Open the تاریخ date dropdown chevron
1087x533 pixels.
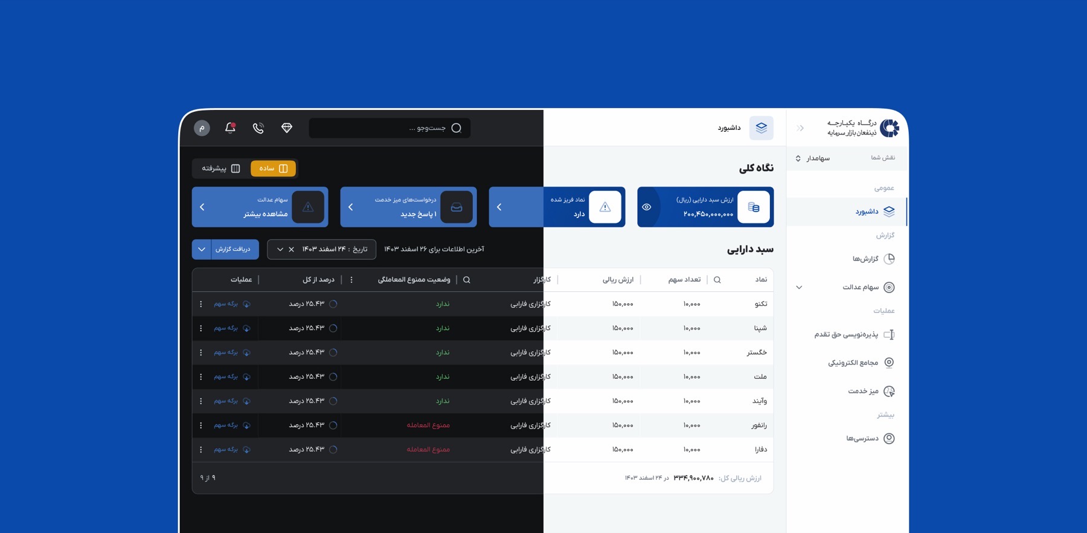tap(280, 249)
